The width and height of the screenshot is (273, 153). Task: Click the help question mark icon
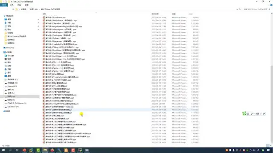271,5
